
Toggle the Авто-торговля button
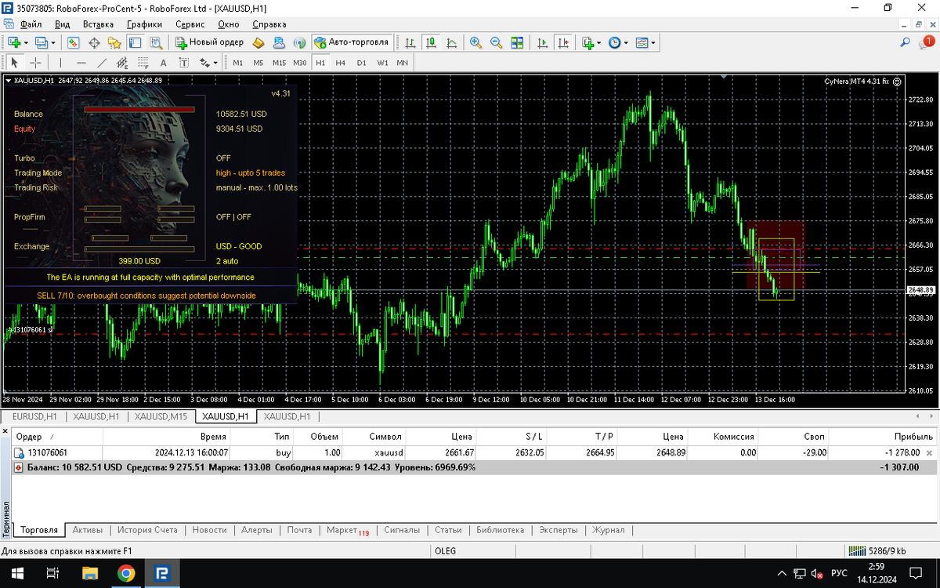click(352, 42)
